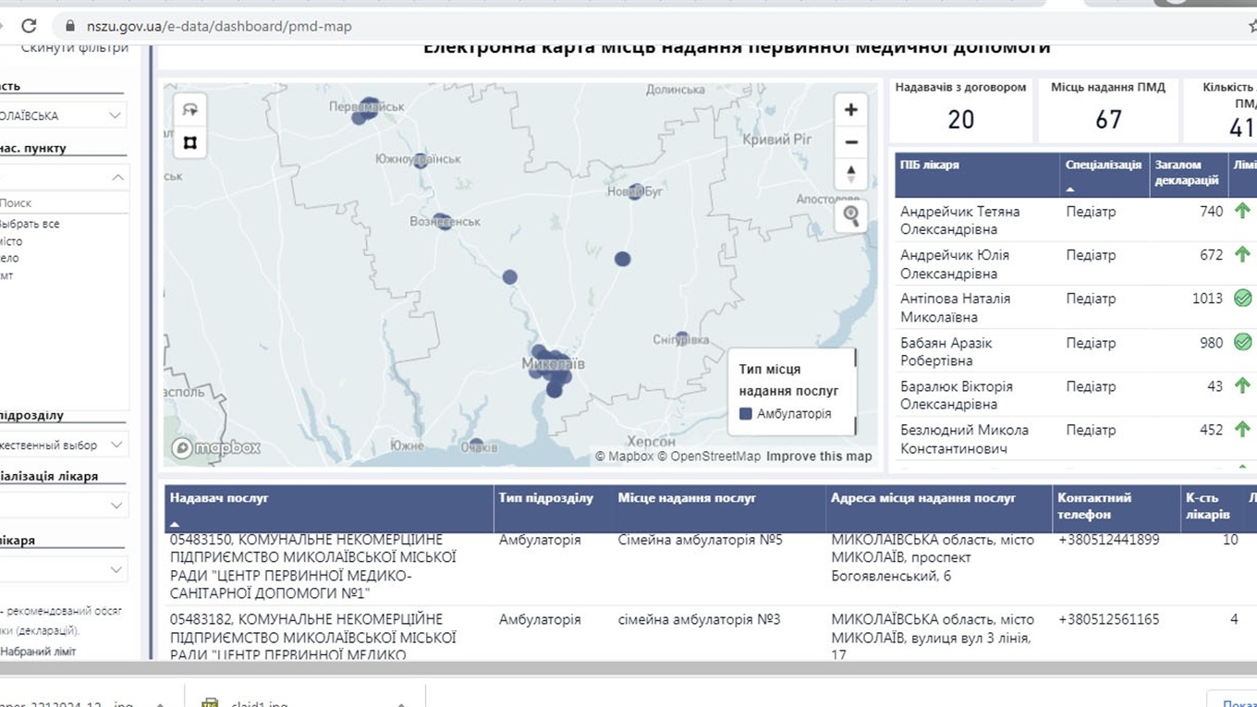The image size is (1257, 707).
Task: Select the Южноукраїнськ marker on the map
Action: coord(421,161)
